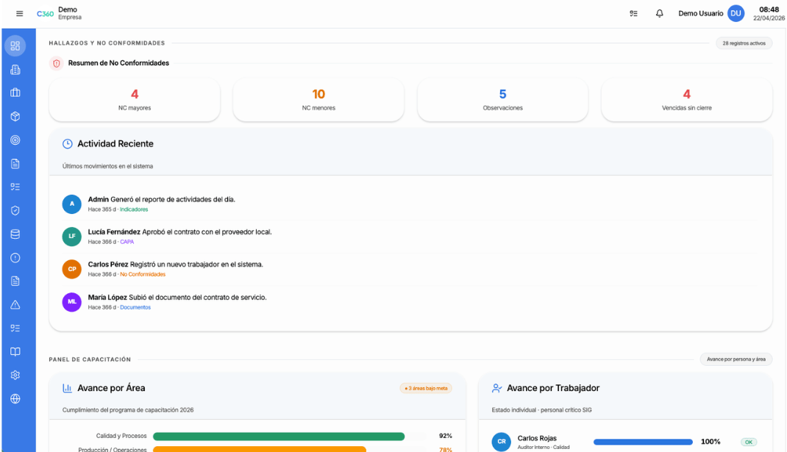Open the Vencidas sin cierre card
Viewport: 787px width, 452px height.
pyautogui.click(x=686, y=100)
